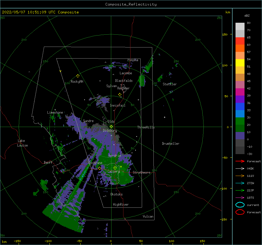Click the Strathmore town label
This screenshot has height=245, width=262.
[x=141, y=172]
